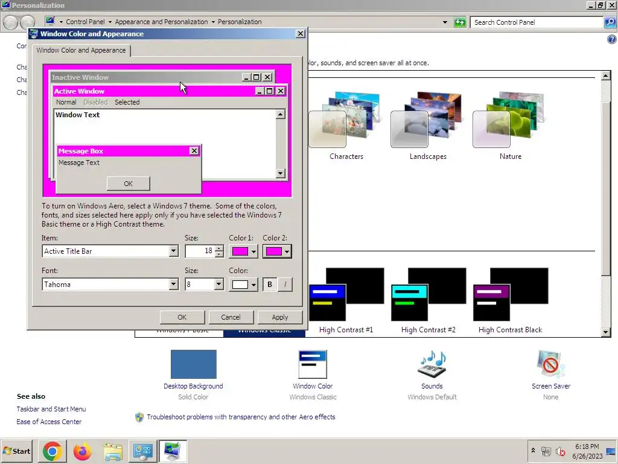Screen dimensions: 618x464
Task: Click the Control Panel breadcrumb
Action: tap(85, 22)
